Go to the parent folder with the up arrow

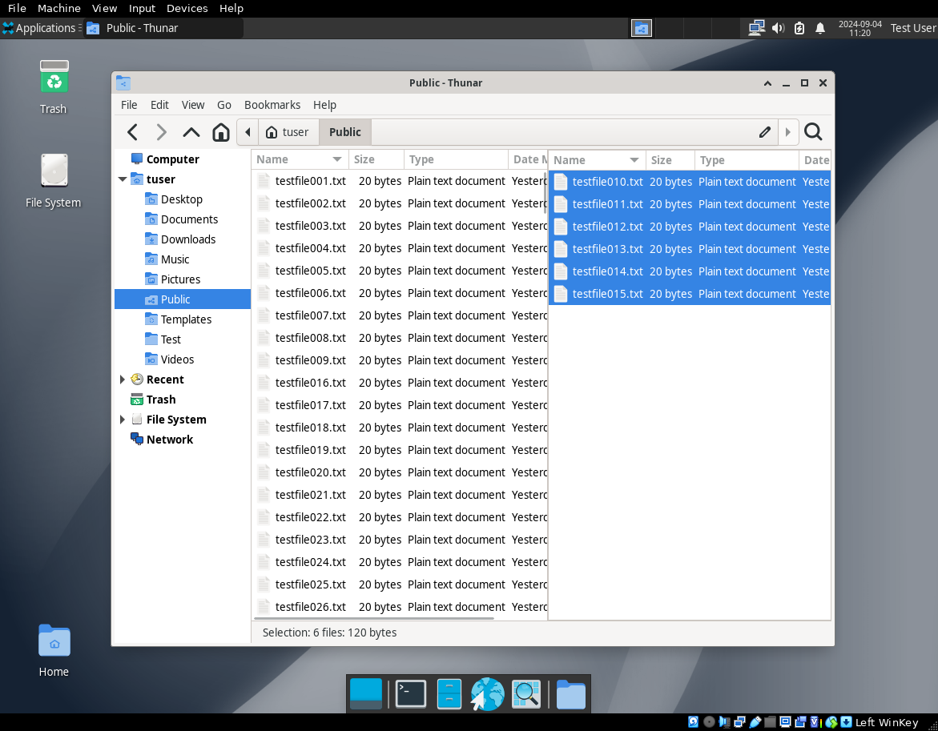191,132
